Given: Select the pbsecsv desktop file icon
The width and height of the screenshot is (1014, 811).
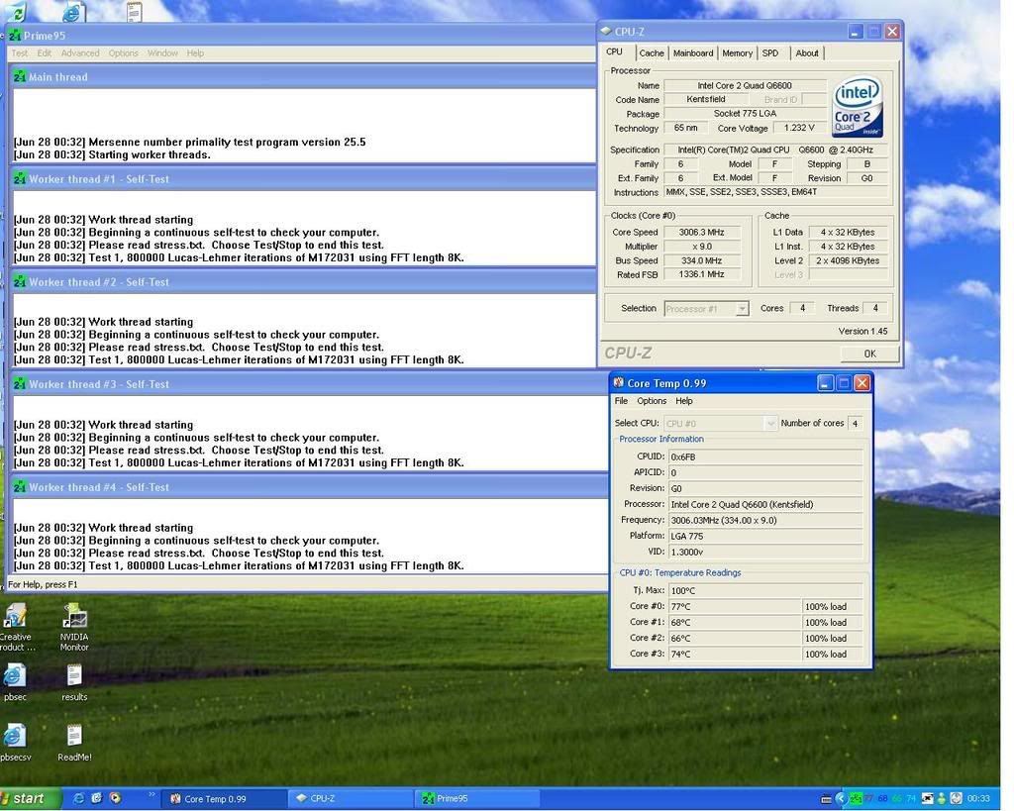Looking at the screenshot, I should [15, 736].
